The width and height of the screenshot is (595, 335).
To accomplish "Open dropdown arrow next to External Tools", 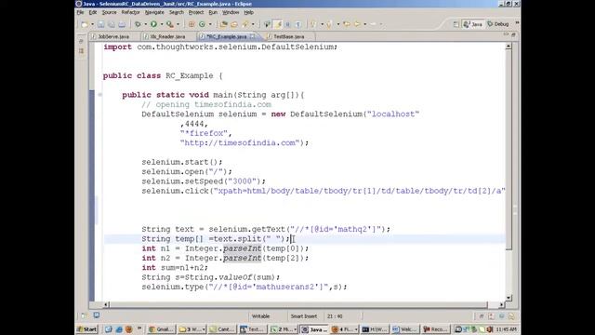I will (x=178, y=24).
